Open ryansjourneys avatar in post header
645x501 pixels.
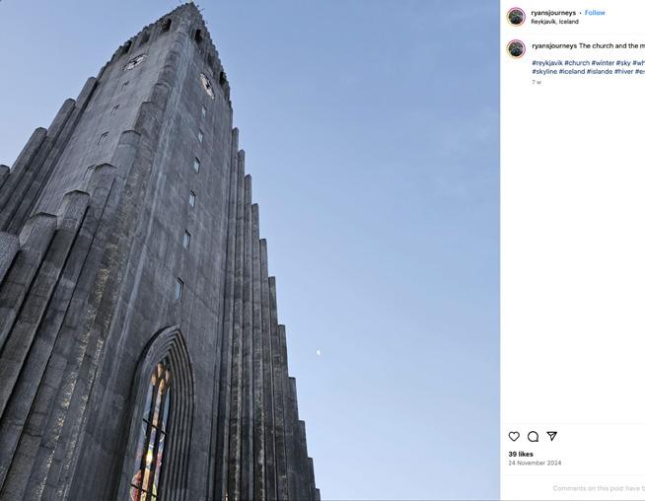pyautogui.click(x=516, y=17)
